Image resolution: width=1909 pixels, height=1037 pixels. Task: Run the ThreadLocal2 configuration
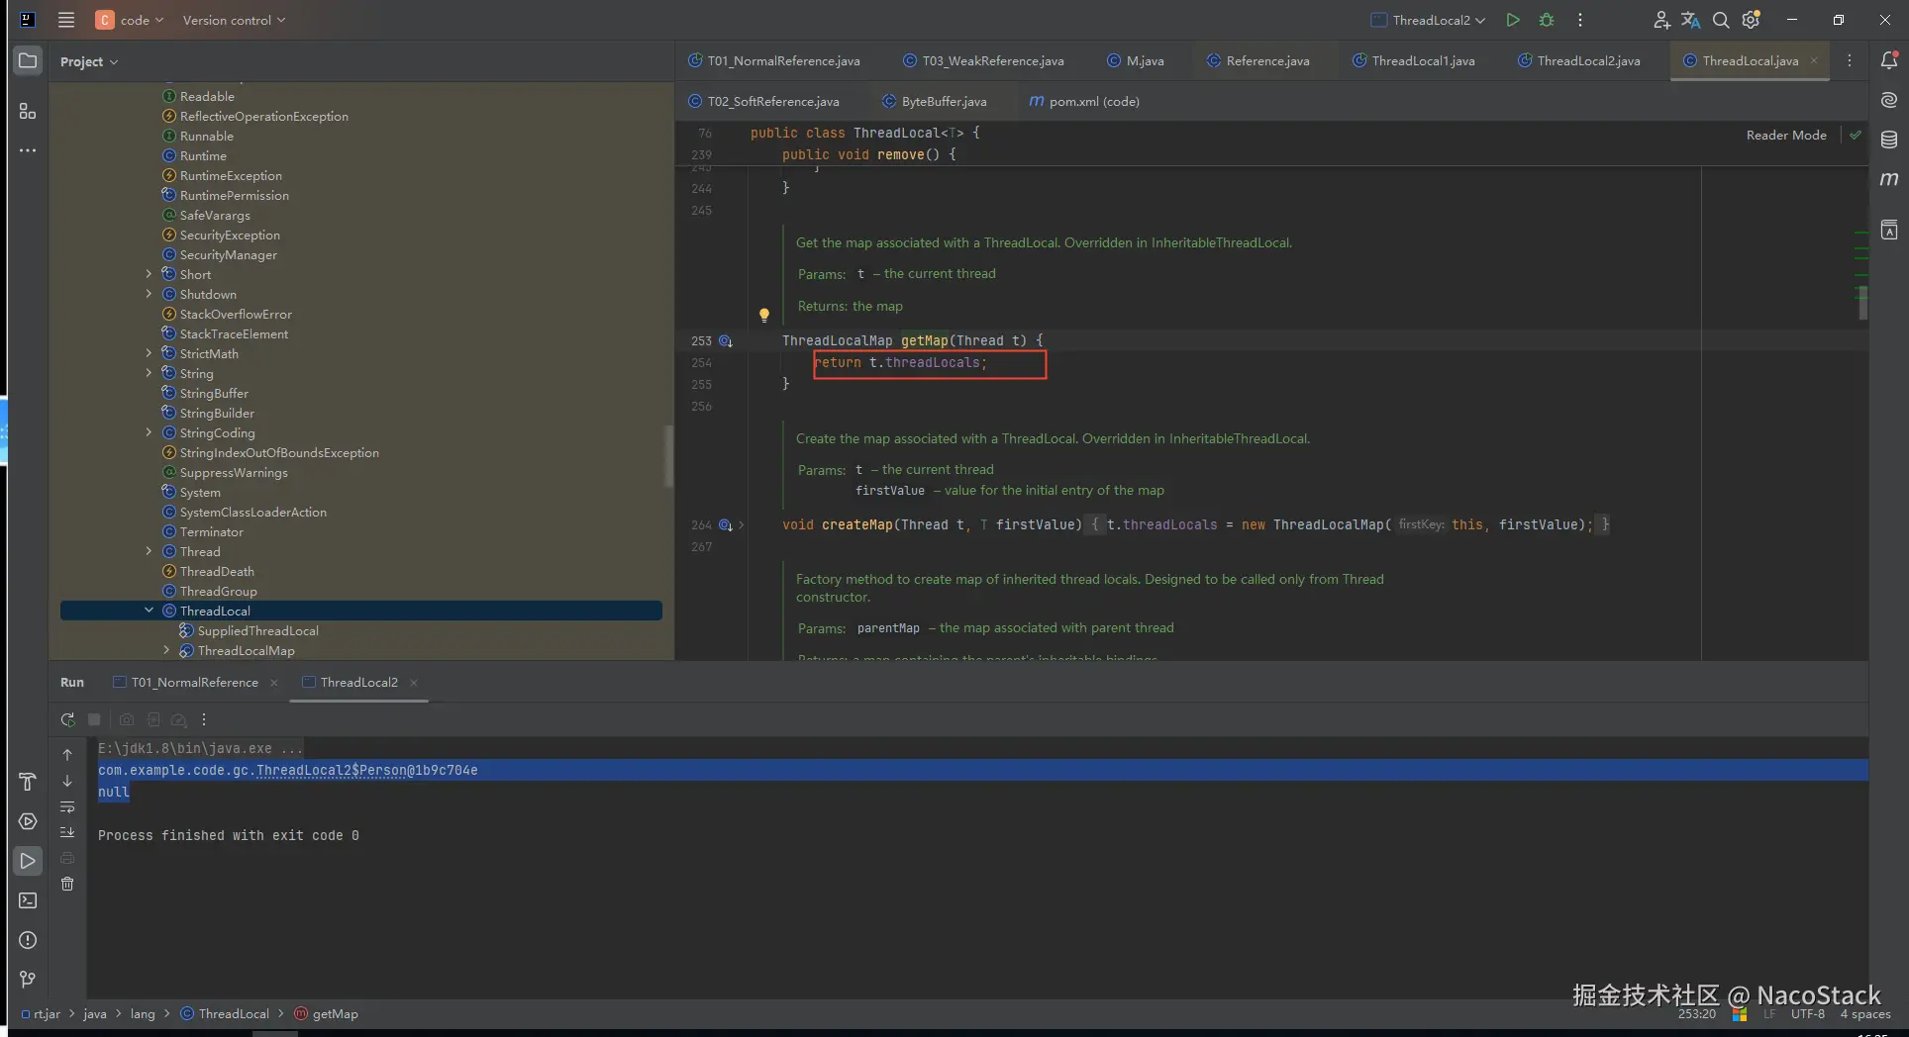click(1512, 20)
